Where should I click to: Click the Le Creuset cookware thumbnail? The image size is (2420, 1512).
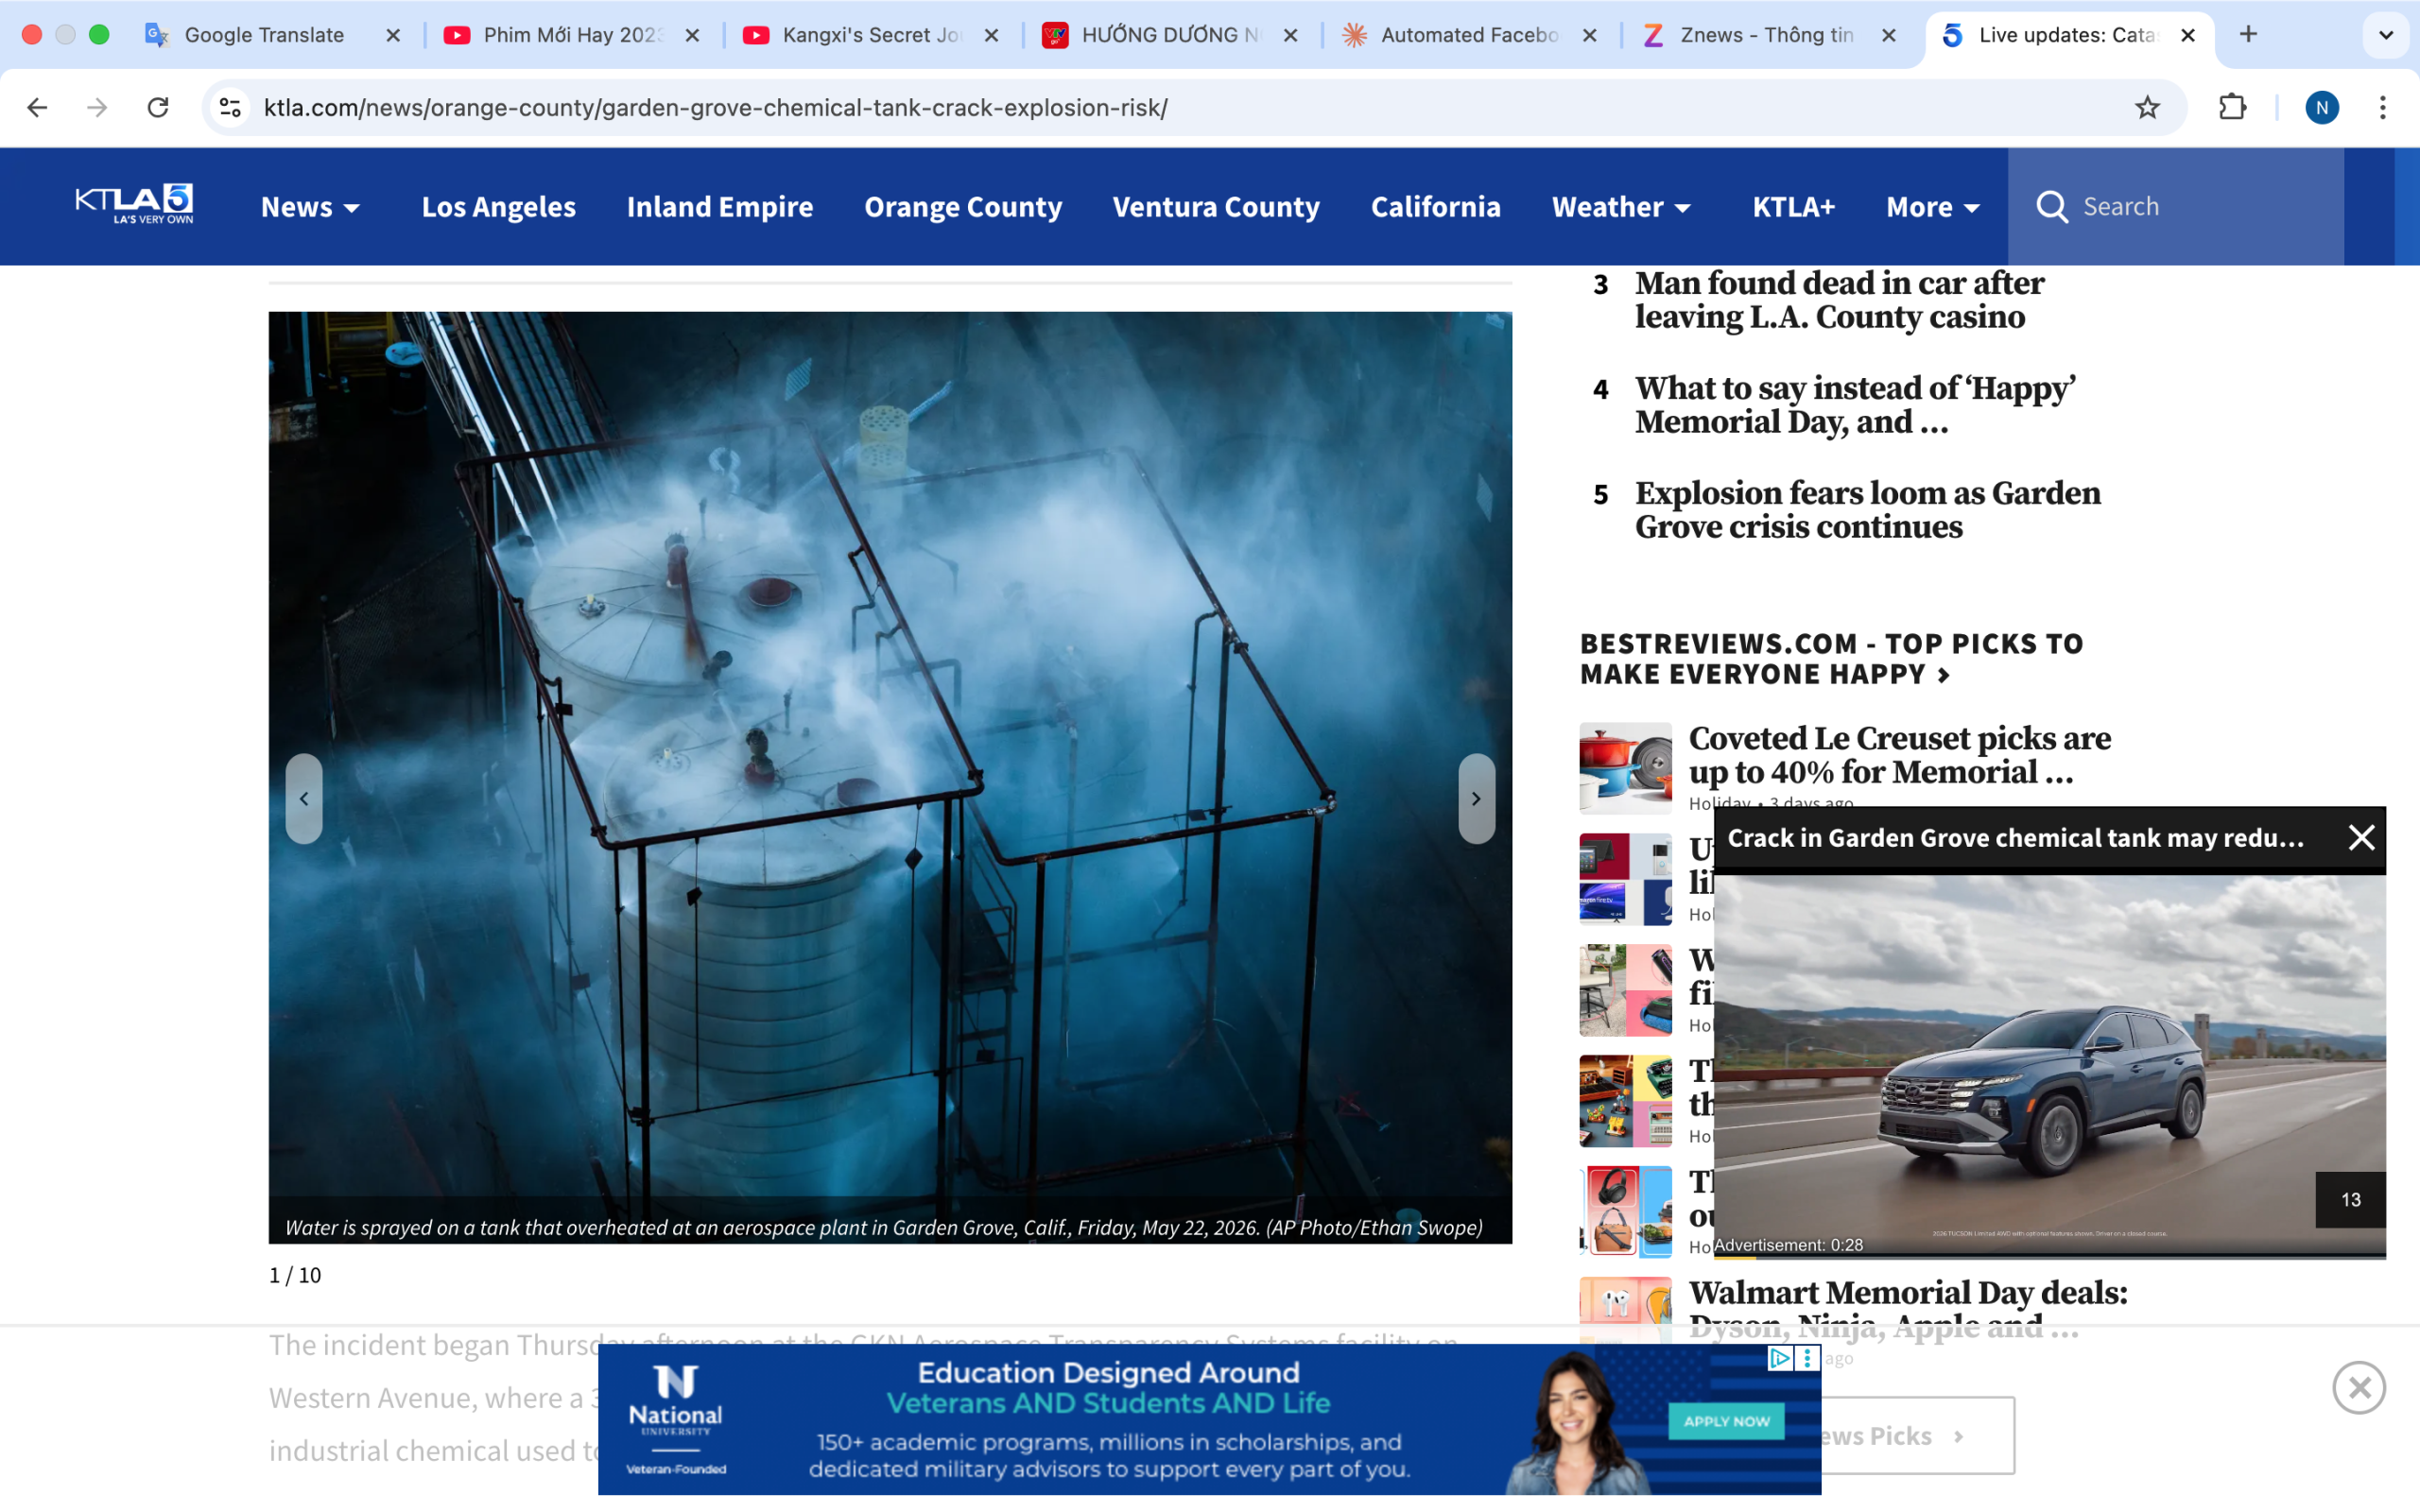click(x=1625, y=767)
